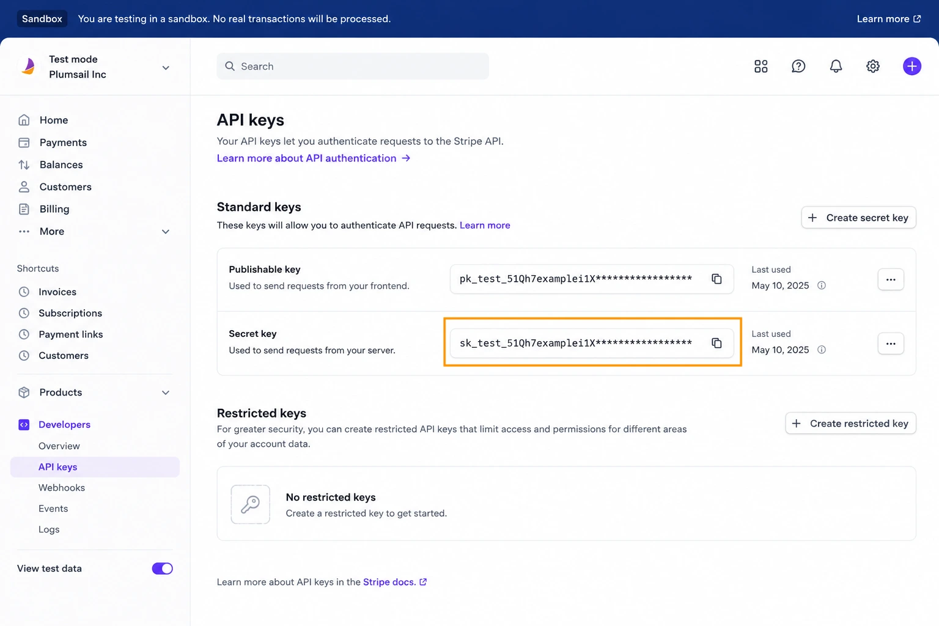Click the key icon in restricted keys
The height and width of the screenshot is (626, 939).
pyautogui.click(x=250, y=504)
